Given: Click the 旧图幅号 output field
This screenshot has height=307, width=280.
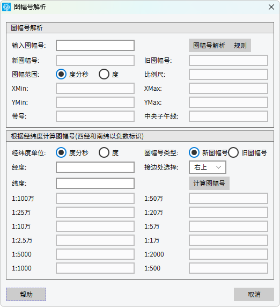Looking at the screenshot, I should point(229,60).
